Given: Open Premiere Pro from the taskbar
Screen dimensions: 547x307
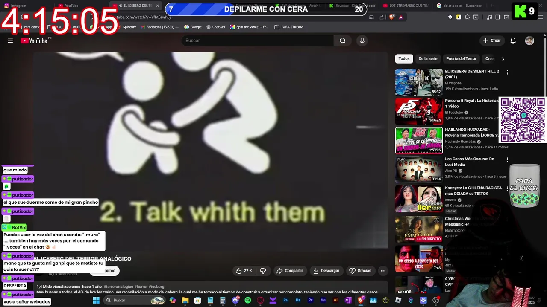Looking at the screenshot, I should click(x=310, y=300).
